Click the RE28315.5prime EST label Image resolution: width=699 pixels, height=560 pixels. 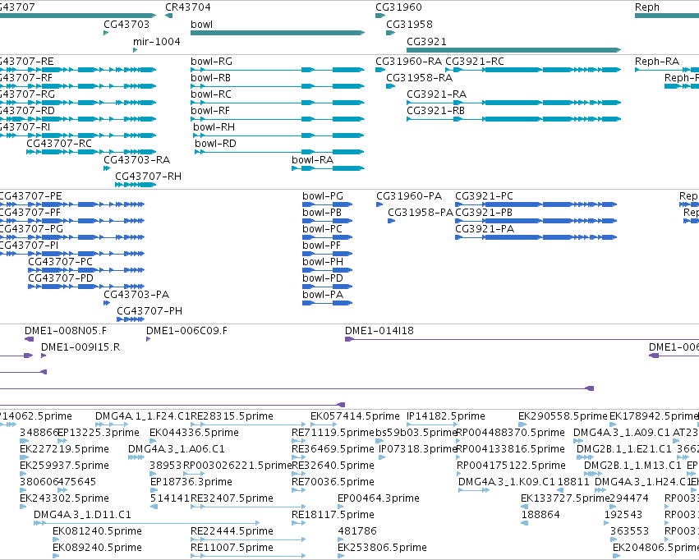pos(232,416)
